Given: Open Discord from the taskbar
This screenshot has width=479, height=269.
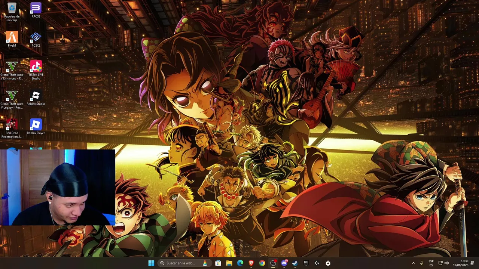Looking at the screenshot, I should click(284, 263).
